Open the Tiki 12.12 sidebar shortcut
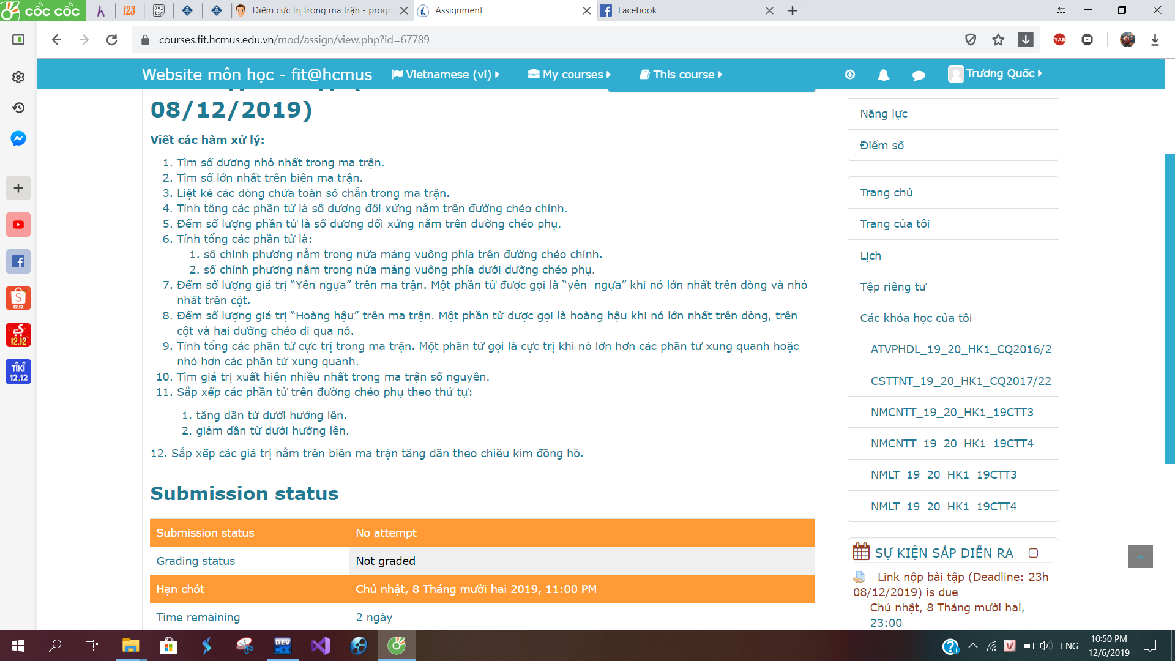1175x661 pixels. pyautogui.click(x=18, y=372)
